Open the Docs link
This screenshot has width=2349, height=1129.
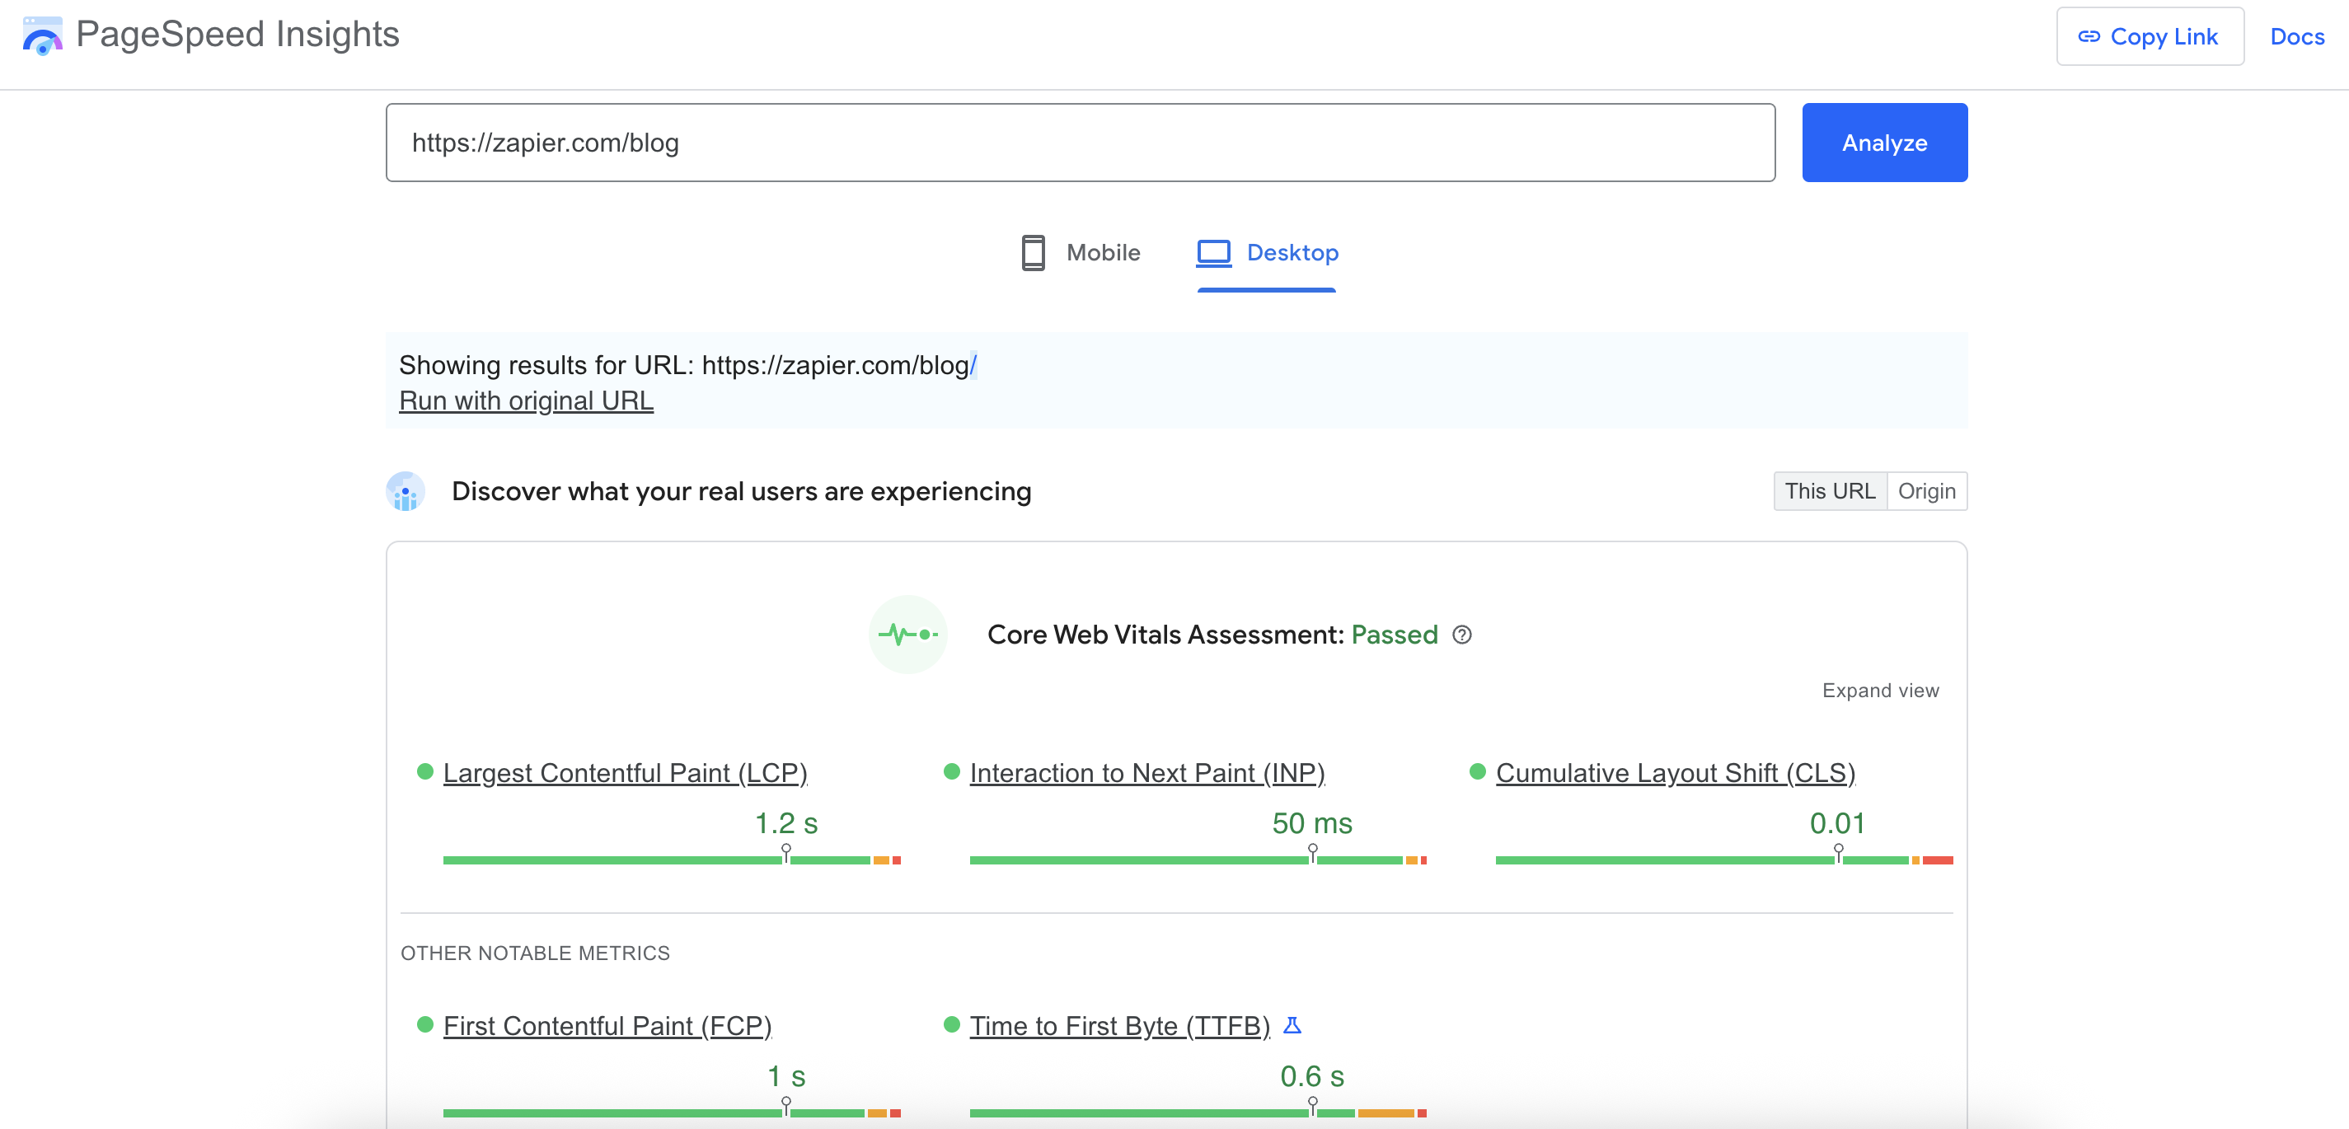(2296, 36)
